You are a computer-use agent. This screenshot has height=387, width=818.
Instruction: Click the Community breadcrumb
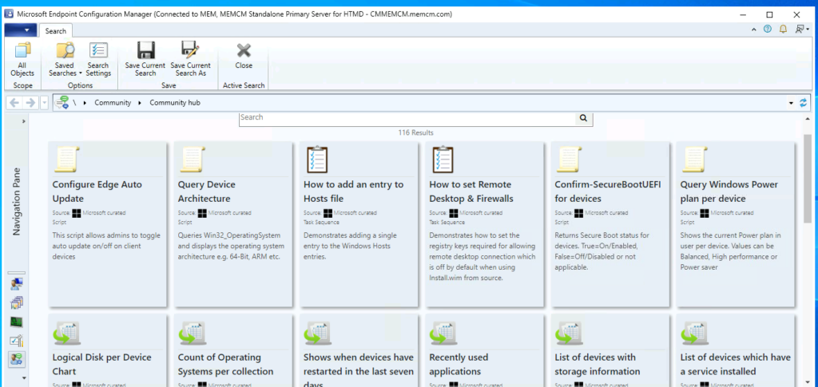point(113,103)
